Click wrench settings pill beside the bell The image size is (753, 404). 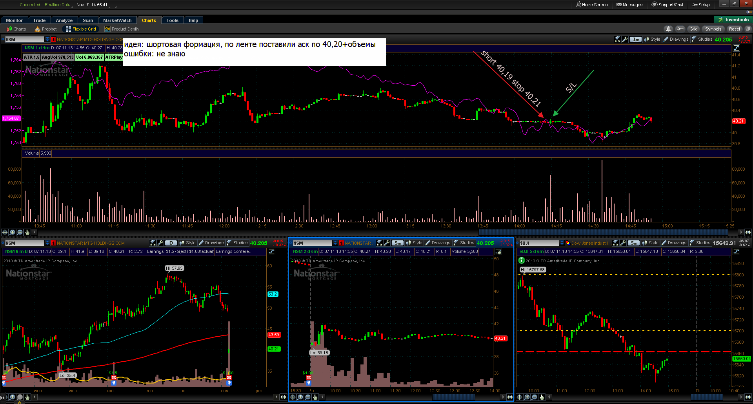click(680, 29)
